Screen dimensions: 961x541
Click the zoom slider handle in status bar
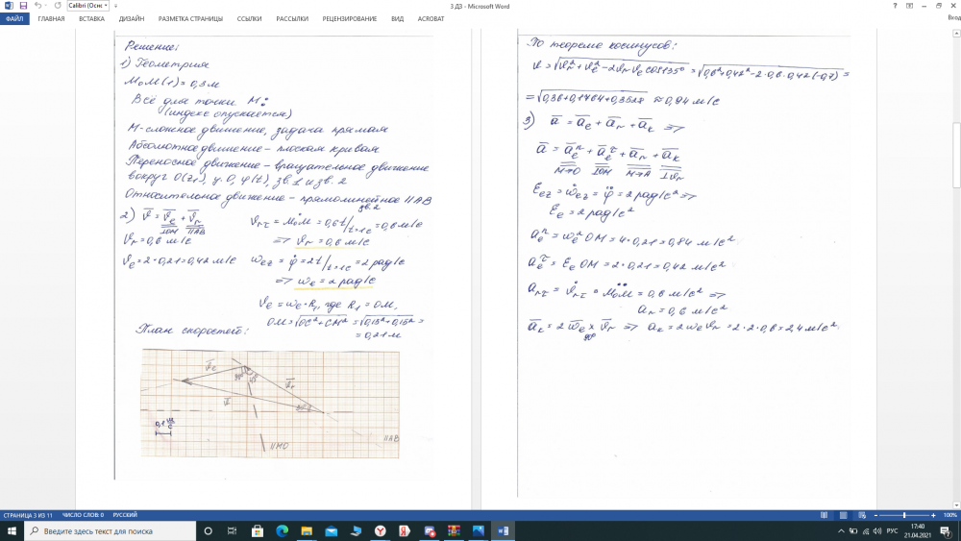point(904,515)
